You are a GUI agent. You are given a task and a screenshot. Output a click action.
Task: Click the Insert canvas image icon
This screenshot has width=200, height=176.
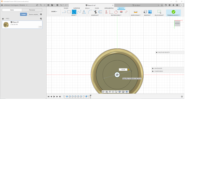tap(150, 12)
